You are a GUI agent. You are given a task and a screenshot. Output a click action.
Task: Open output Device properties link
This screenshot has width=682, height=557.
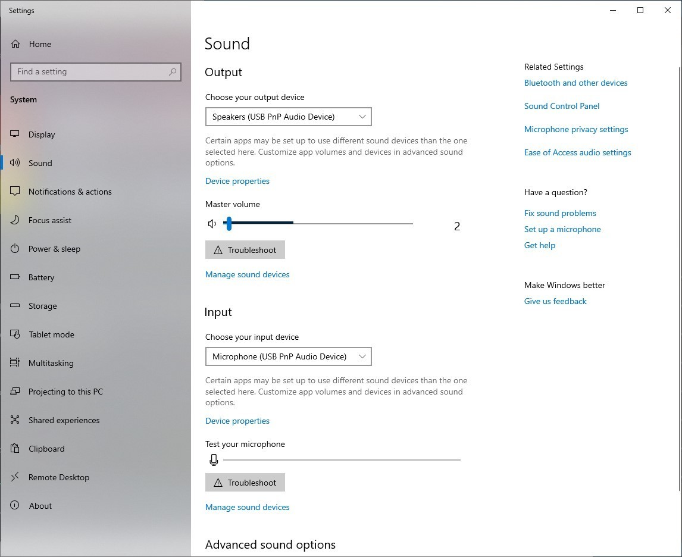(237, 181)
